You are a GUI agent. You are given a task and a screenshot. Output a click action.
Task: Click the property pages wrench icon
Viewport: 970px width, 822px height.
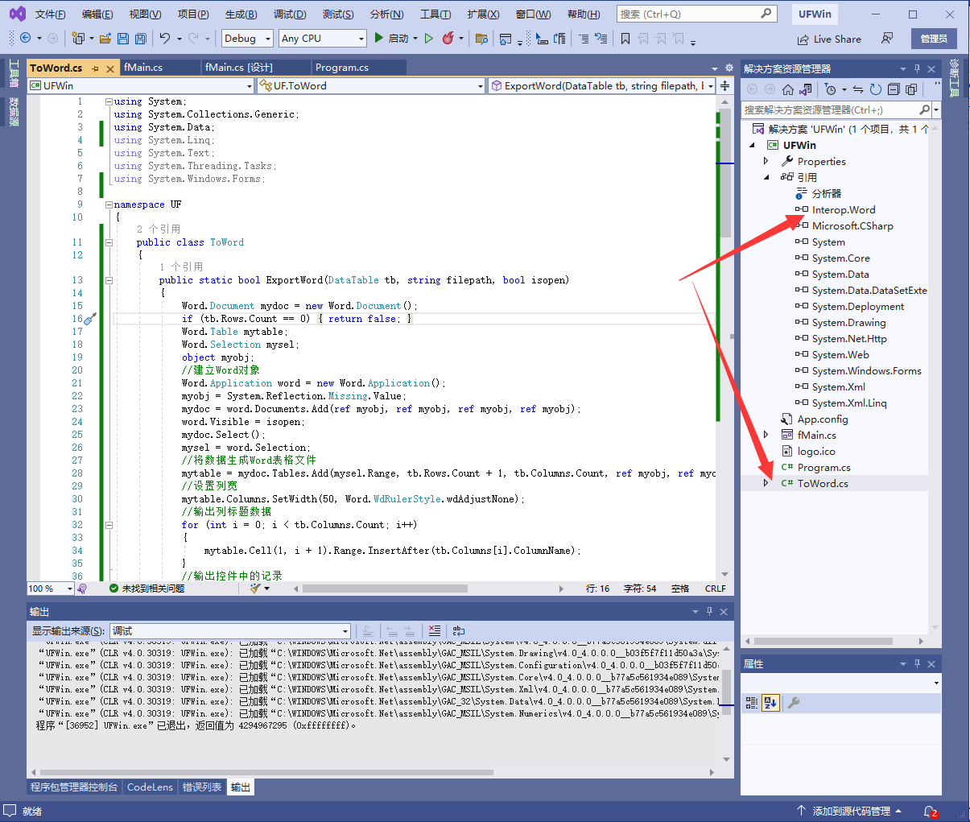pos(793,703)
